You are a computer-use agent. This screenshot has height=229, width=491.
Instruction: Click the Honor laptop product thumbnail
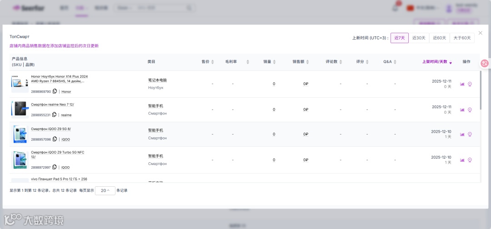tap(20, 83)
